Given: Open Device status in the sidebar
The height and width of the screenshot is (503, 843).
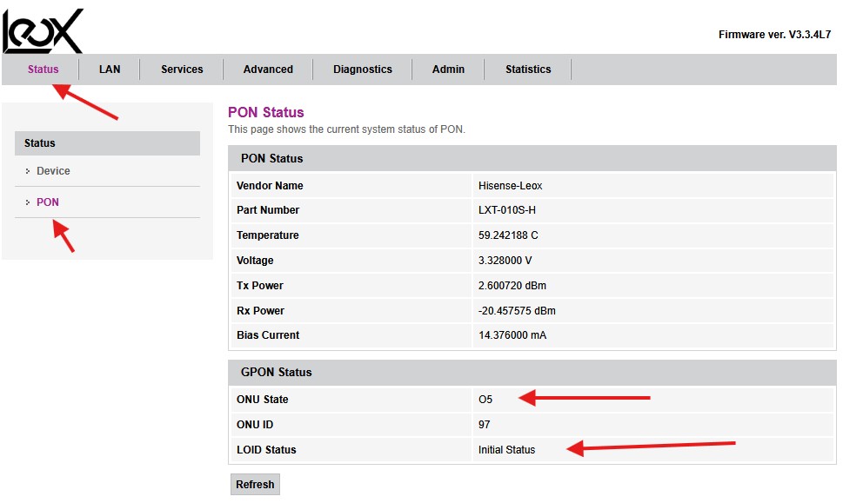Looking at the screenshot, I should [x=53, y=171].
